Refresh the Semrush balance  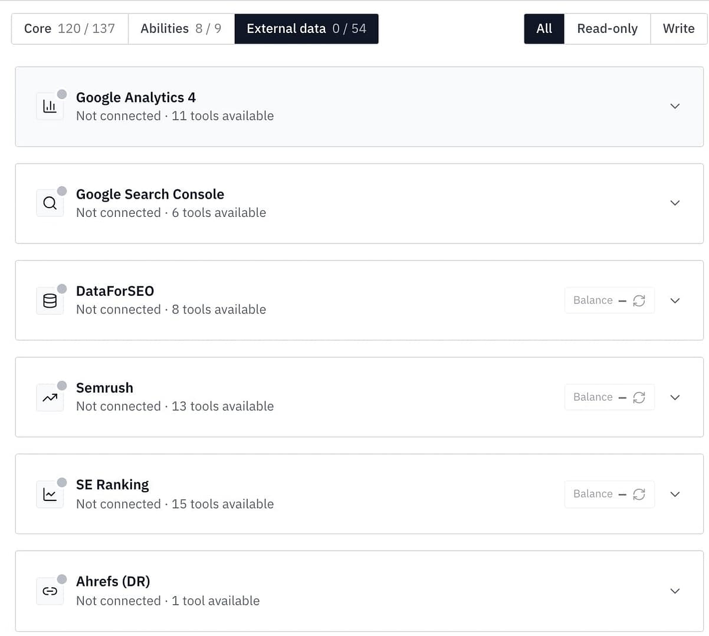tap(639, 397)
